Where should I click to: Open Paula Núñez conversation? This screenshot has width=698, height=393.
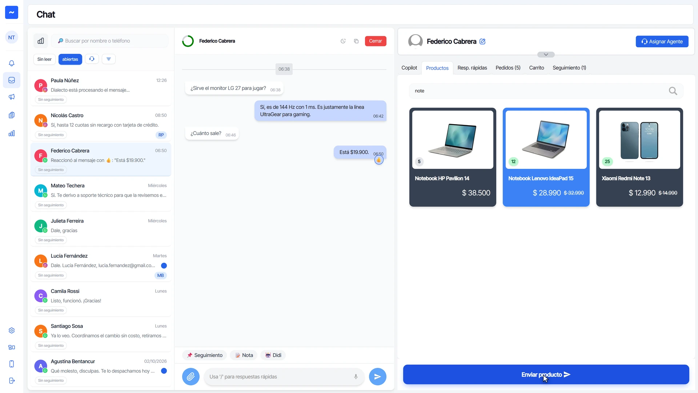pos(101,89)
